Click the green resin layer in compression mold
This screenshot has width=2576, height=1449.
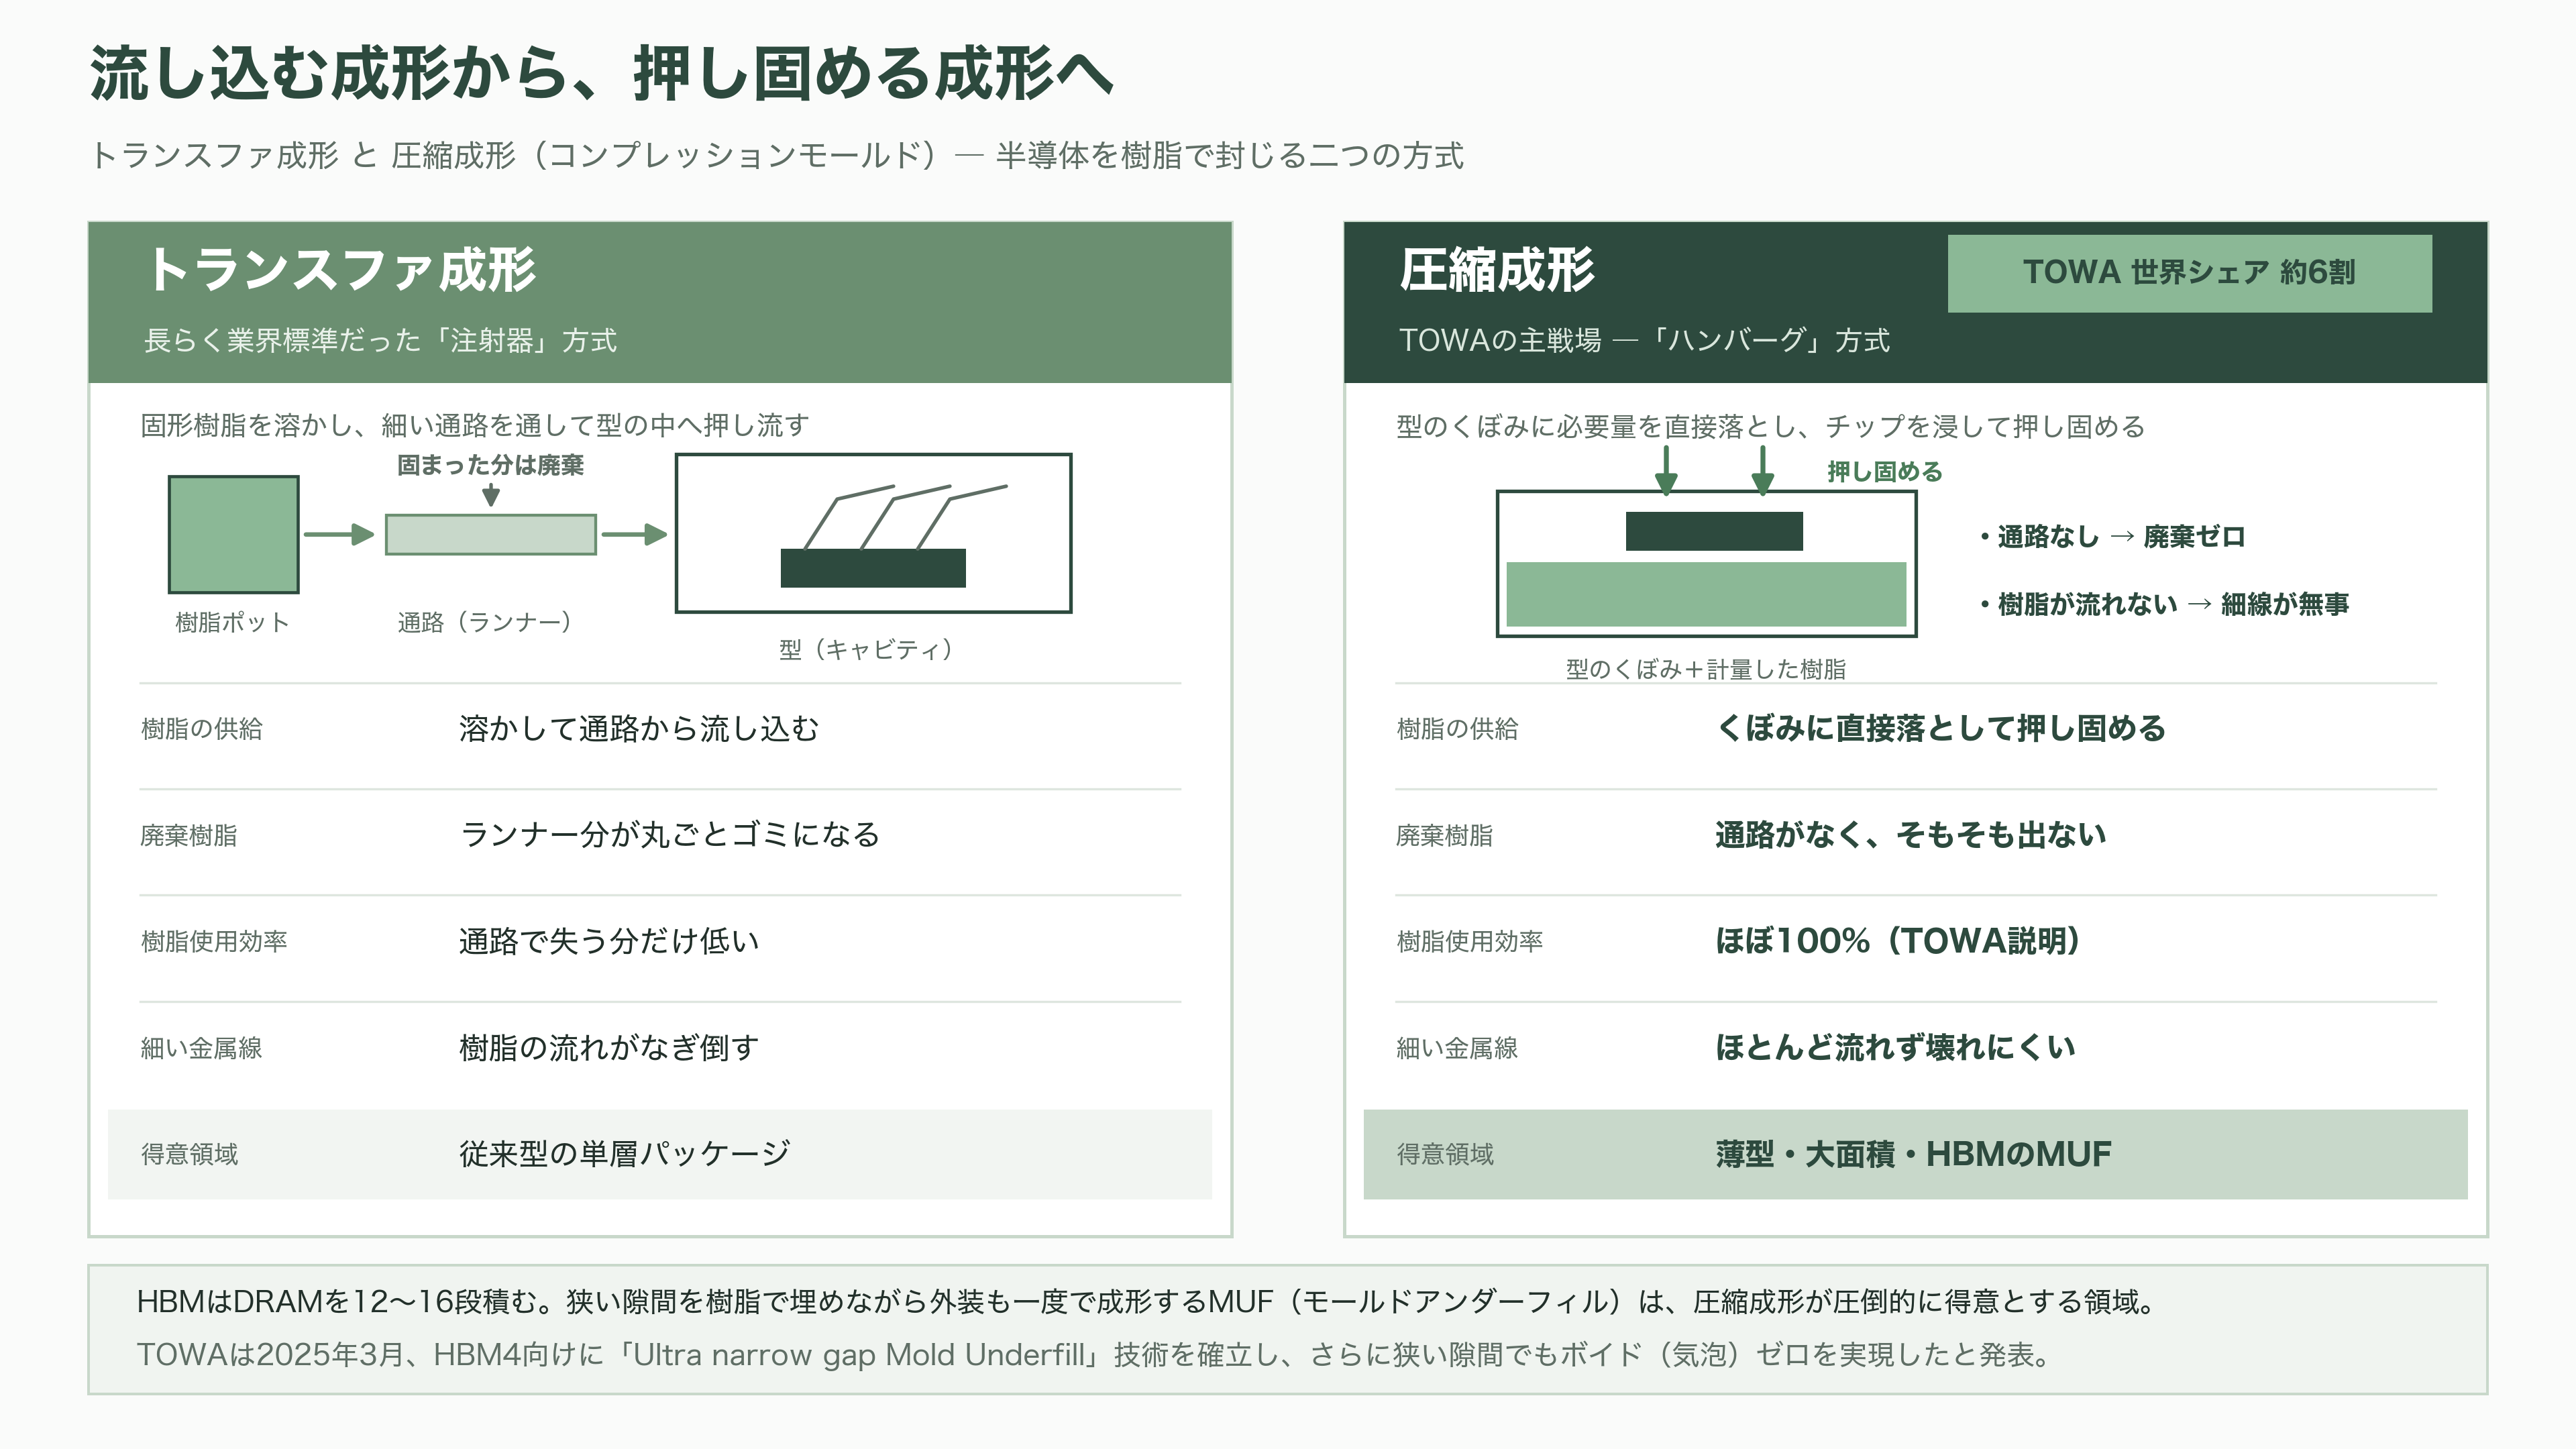point(1706,594)
